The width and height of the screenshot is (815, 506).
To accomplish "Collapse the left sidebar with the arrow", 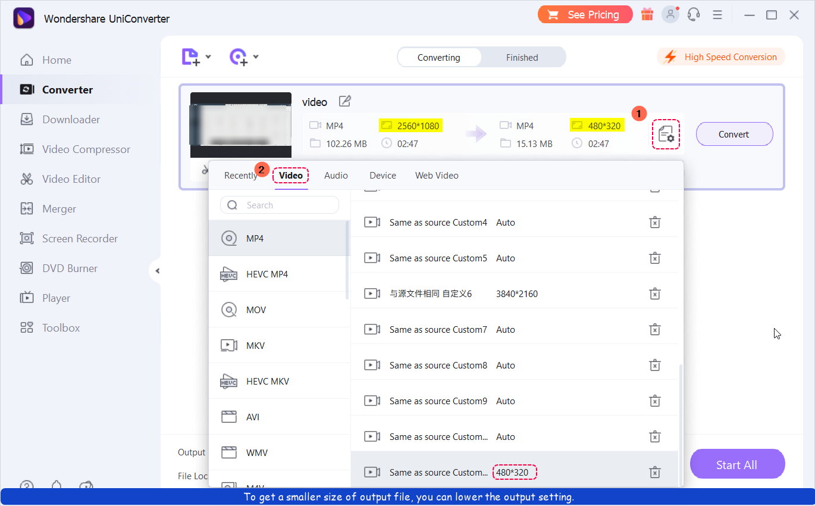I will tap(157, 271).
